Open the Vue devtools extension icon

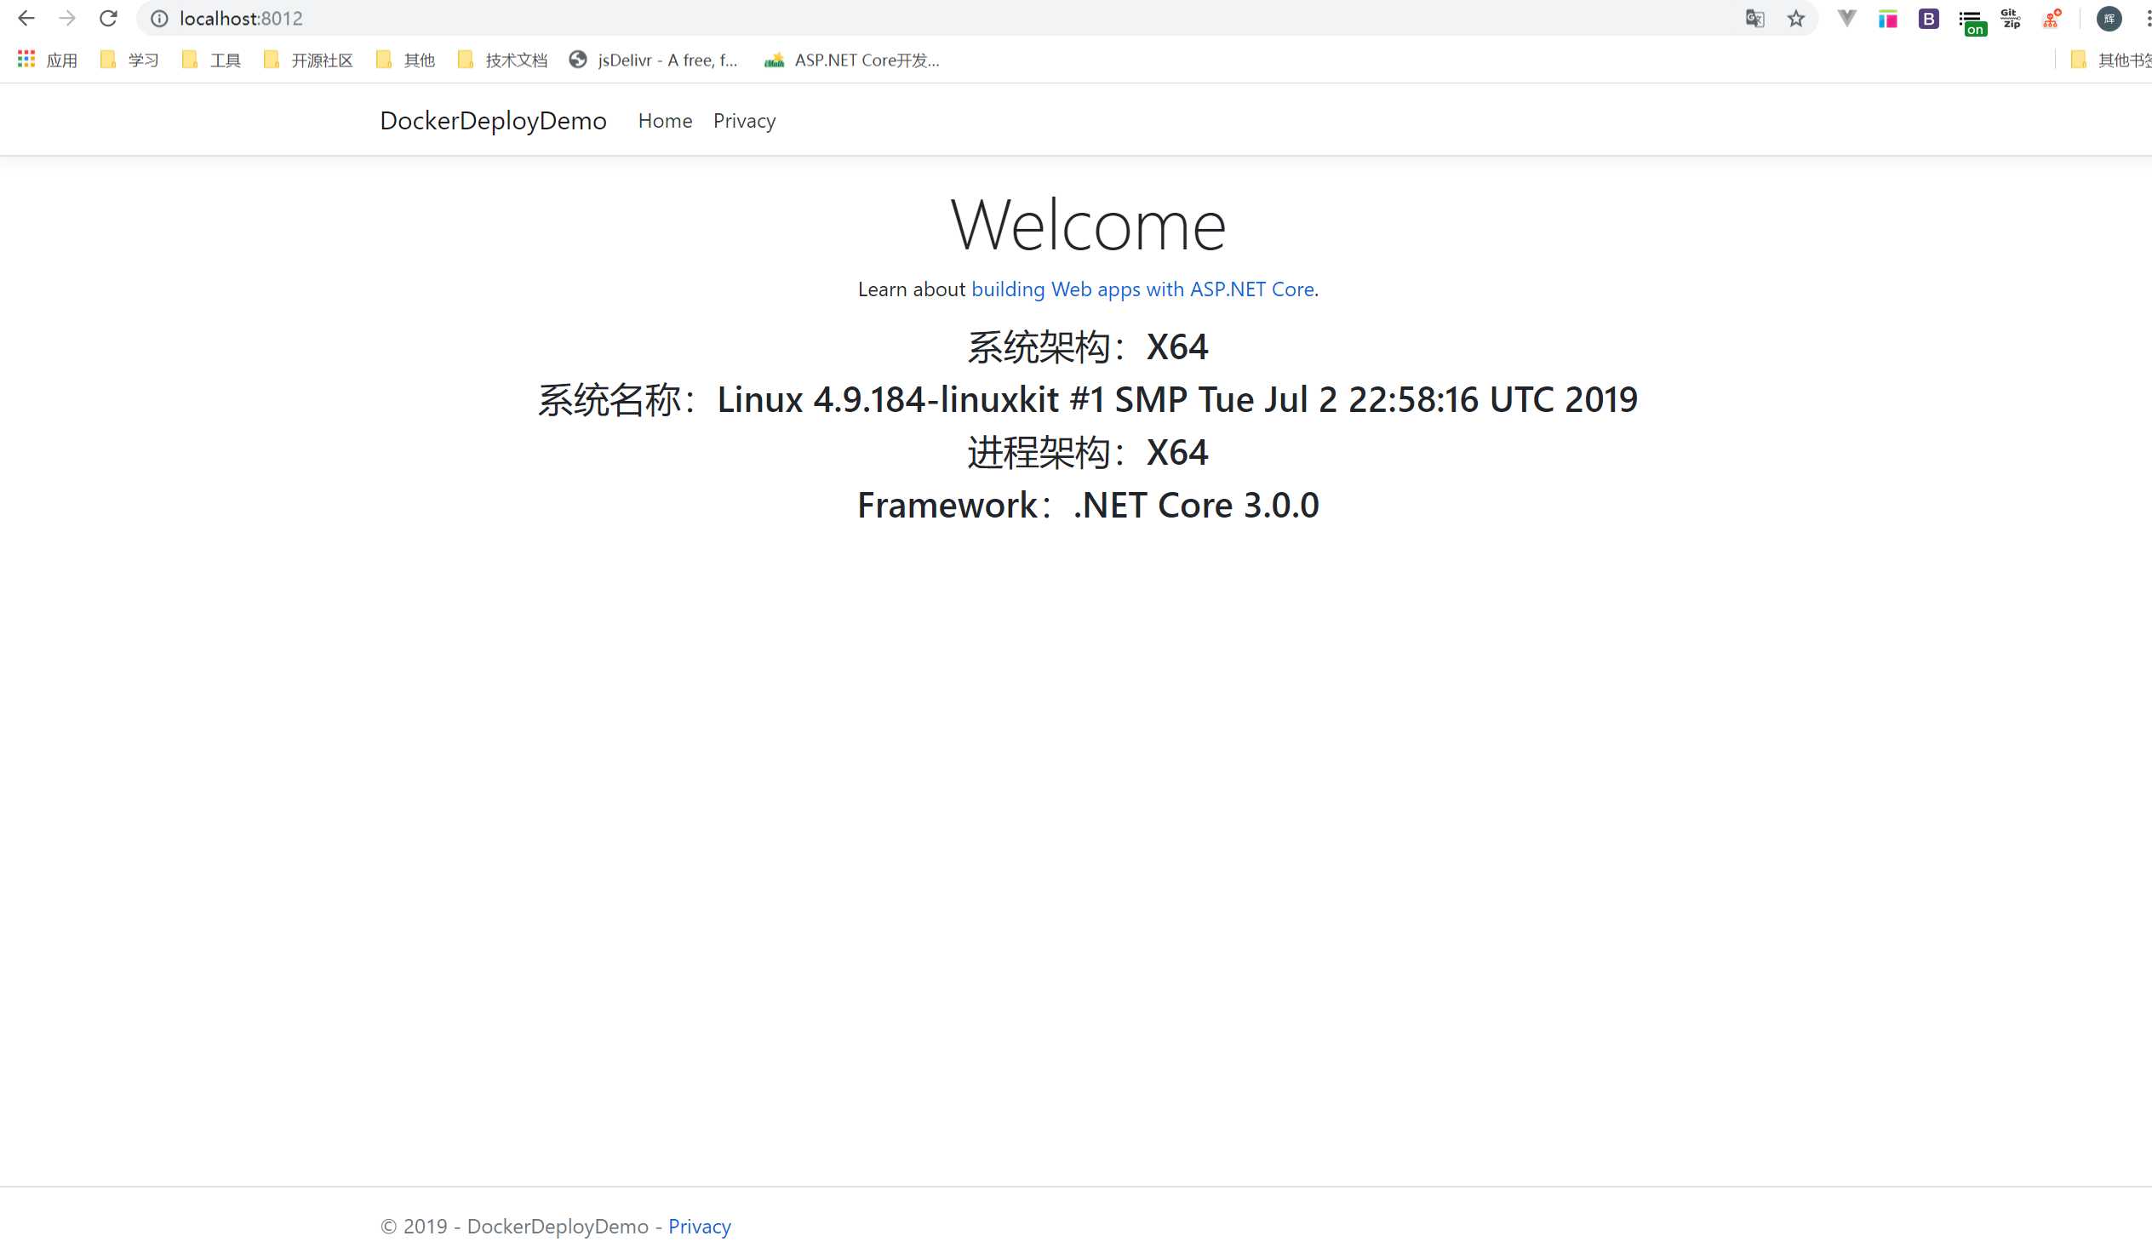point(1846,19)
